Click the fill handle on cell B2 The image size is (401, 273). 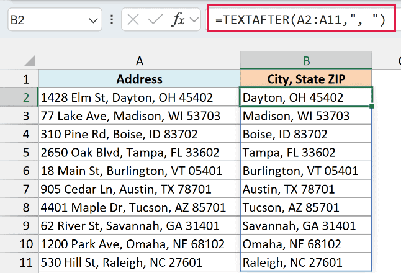pyautogui.click(x=372, y=106)
